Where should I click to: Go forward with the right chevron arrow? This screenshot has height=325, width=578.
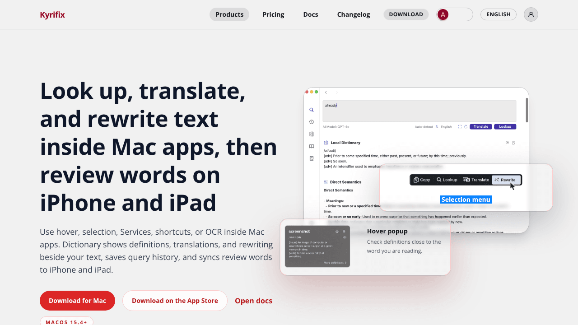click(336, 93)
